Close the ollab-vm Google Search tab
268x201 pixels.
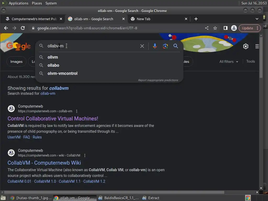coord(124,19)
